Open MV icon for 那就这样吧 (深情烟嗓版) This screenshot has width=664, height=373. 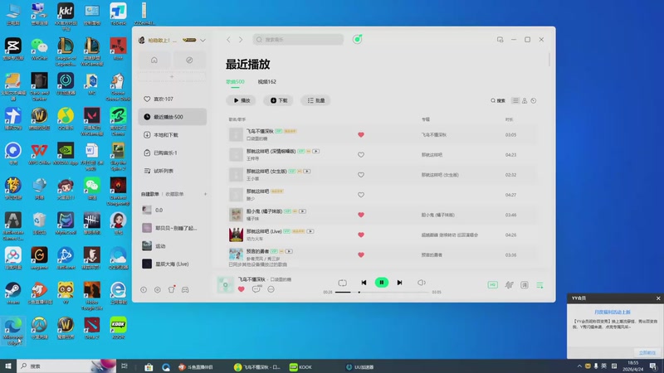(x=316, y=151)
